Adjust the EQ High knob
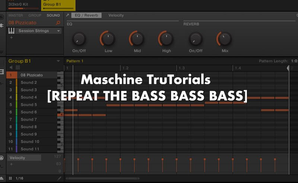This screenshot has height=183, width=298. tap(166, 38)
